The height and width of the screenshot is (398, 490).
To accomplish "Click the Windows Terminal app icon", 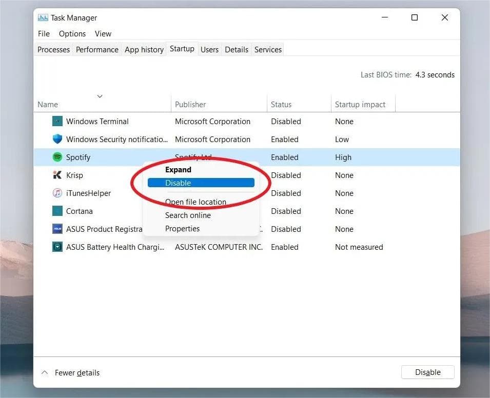I will 57,121.
